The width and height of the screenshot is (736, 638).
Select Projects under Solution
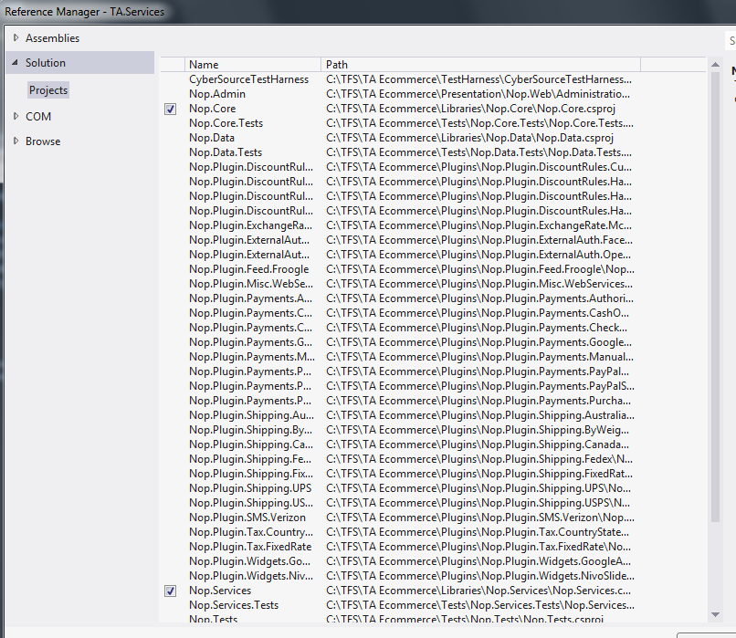[48, 90]
